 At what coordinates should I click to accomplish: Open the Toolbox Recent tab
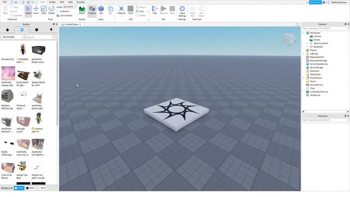[x=37, y=30]
